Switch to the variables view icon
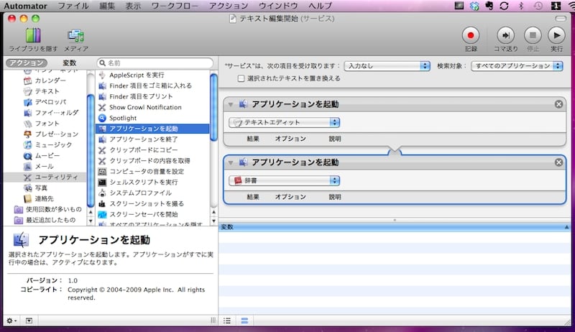 click(244, 321)
